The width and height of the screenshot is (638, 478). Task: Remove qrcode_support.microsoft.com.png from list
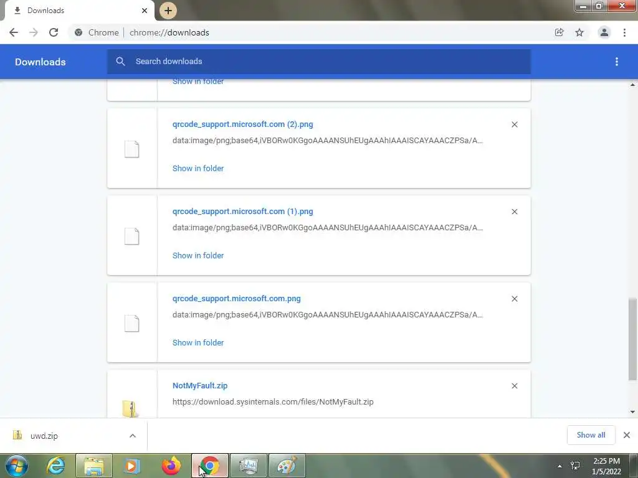514,299
